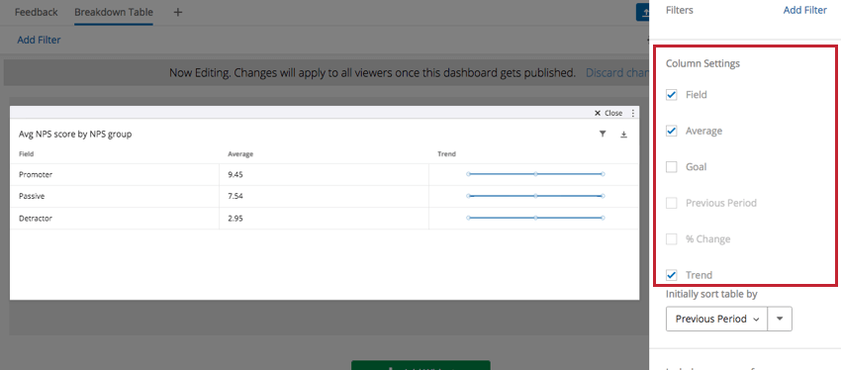The height and width of the screenshot is (370, 841).
Task: Select the Promoter row label
Action: point(36,174)
